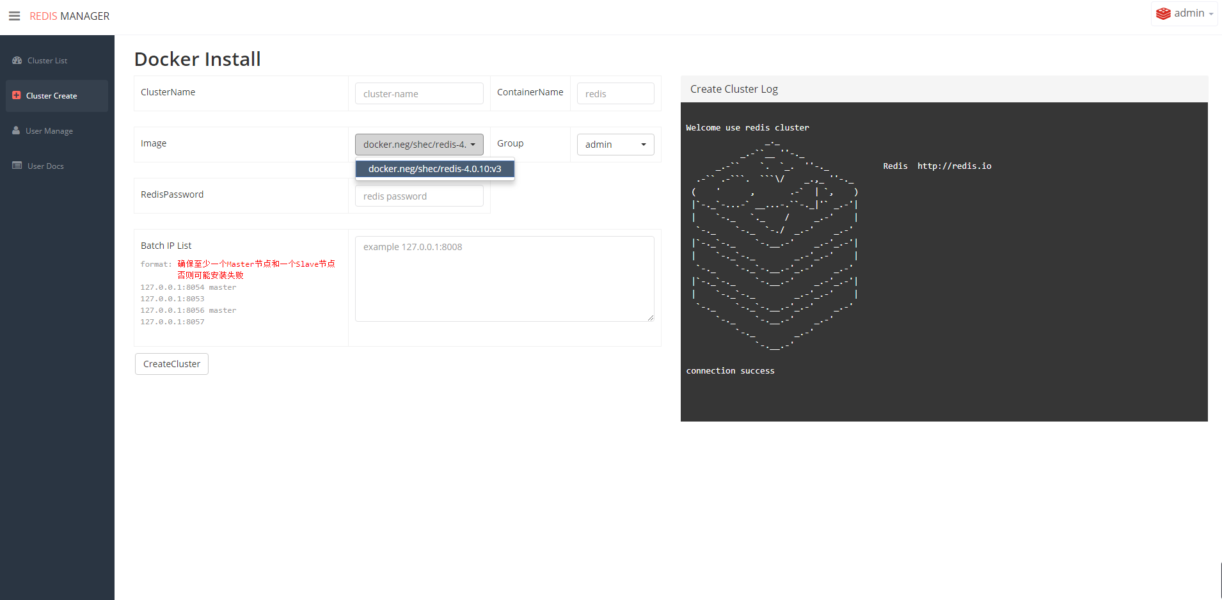Click the '127.0.0.1:8056 master' example line

[x=188, y=310]
